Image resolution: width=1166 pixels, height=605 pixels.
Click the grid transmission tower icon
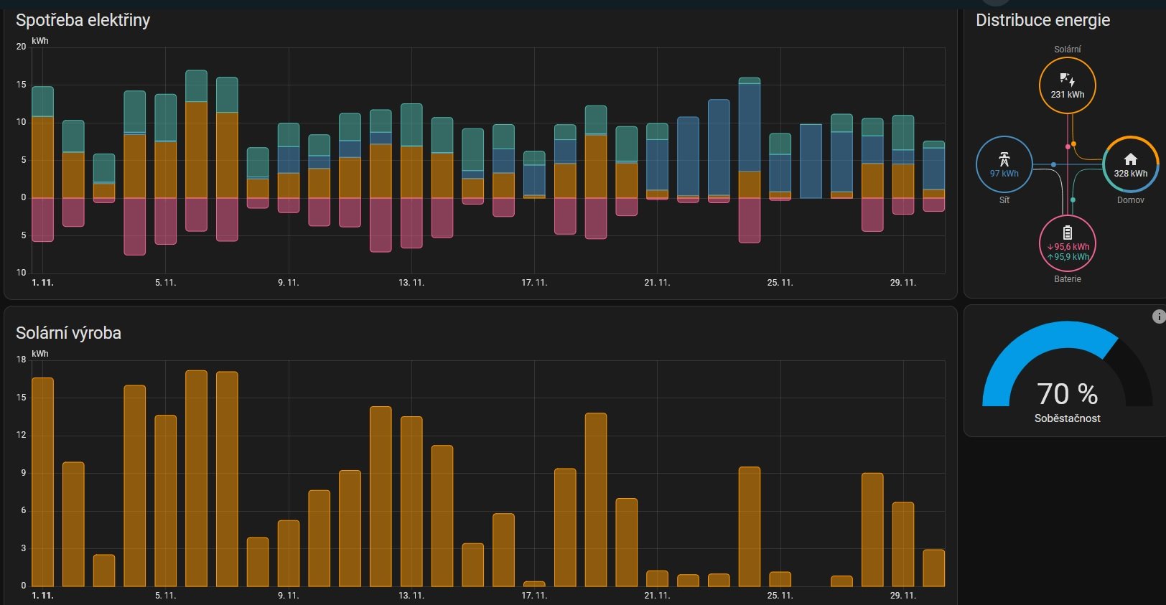coord(1004,159)
